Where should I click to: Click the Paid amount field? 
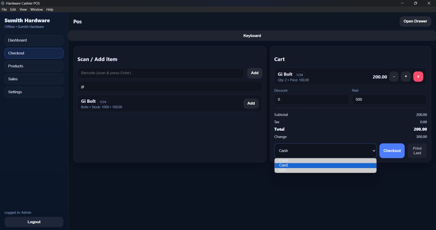pos(389,99)
